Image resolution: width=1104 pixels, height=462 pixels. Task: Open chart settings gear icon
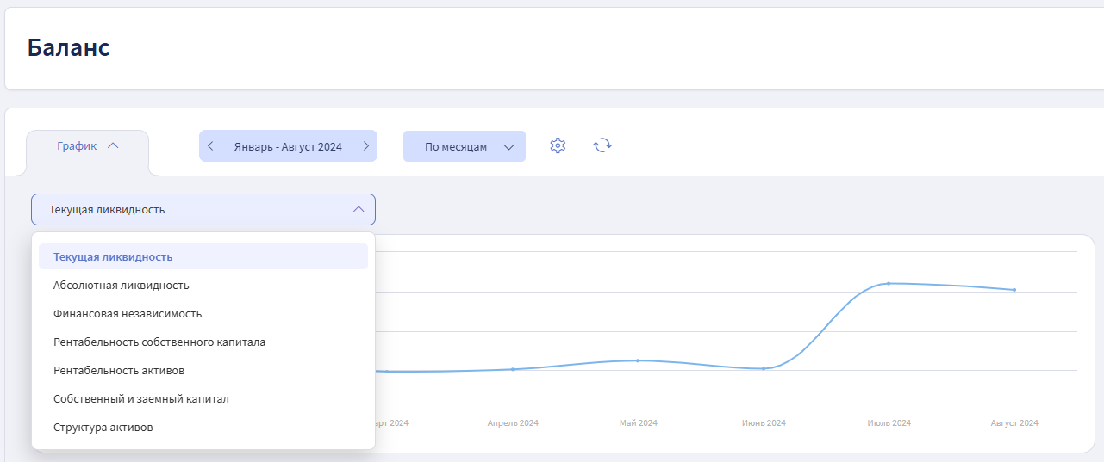pos(558,145)
